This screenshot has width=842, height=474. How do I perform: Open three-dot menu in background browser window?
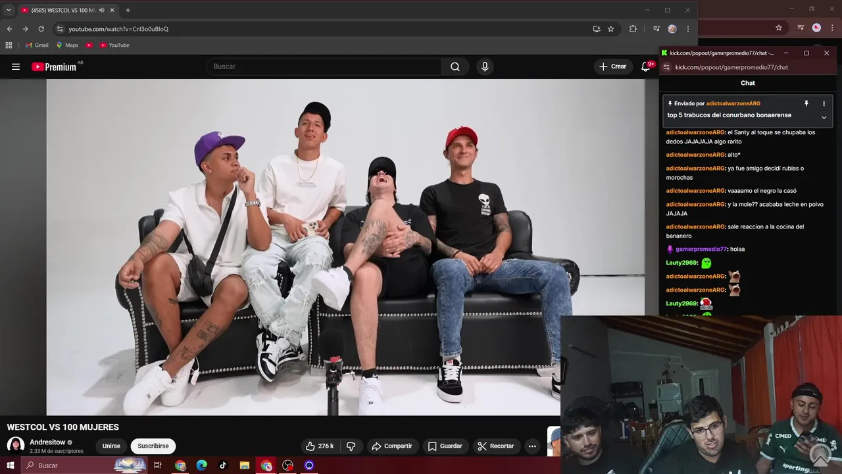pos(831,28)
